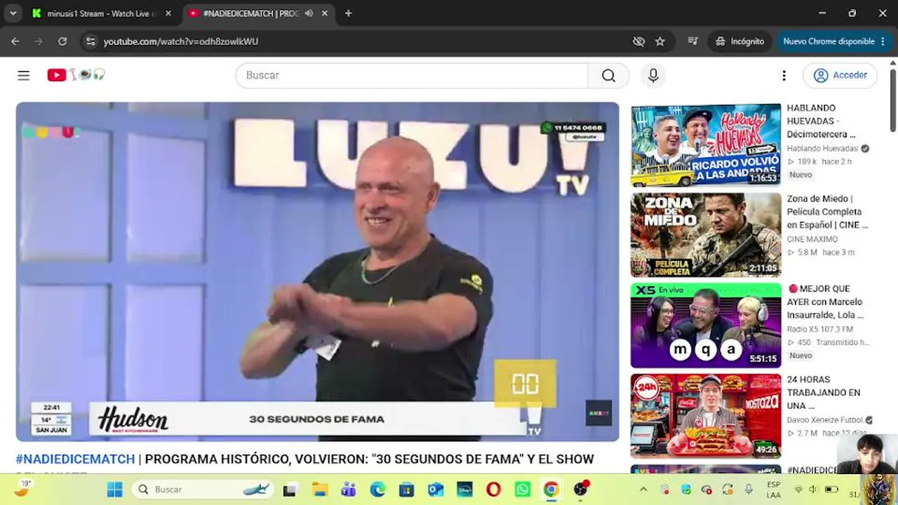The image size is (898, 505).
Task: Open Outlook from the taskbar
Action: (436, 490)
